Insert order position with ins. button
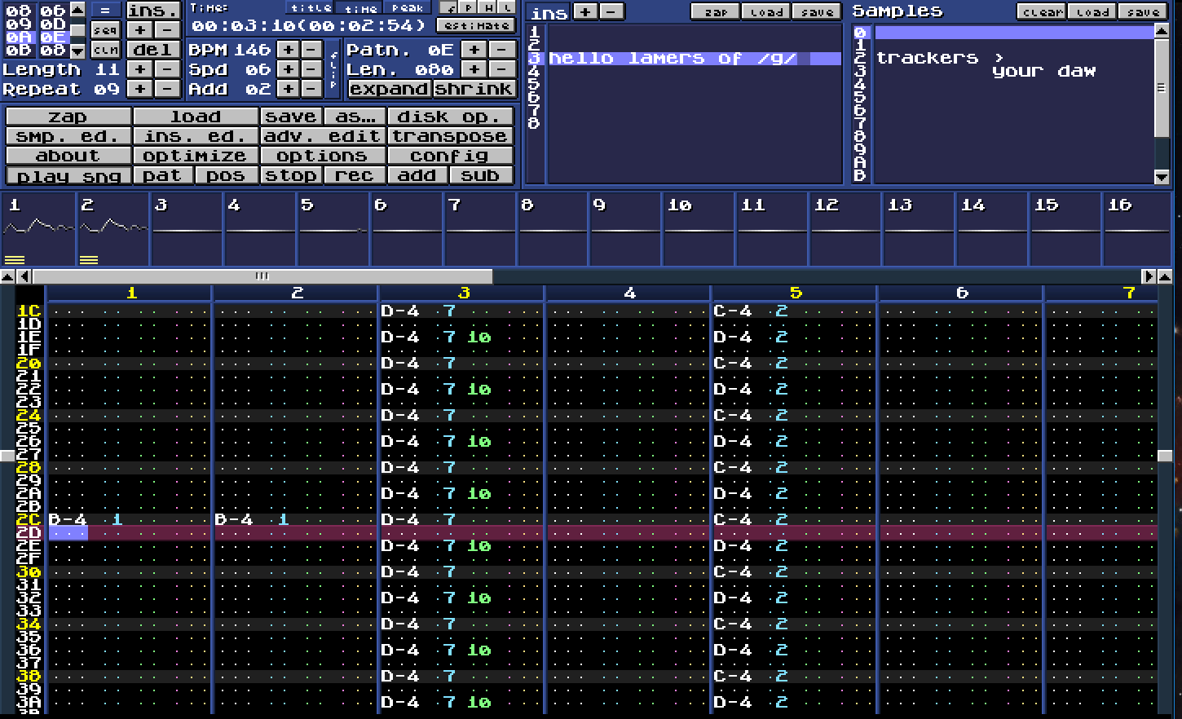Image resolution: width=1182 pixels, height=719 pixels. click(153, 11)
